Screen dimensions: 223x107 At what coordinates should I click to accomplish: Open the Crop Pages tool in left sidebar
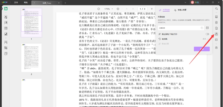(x=6, y=48)
